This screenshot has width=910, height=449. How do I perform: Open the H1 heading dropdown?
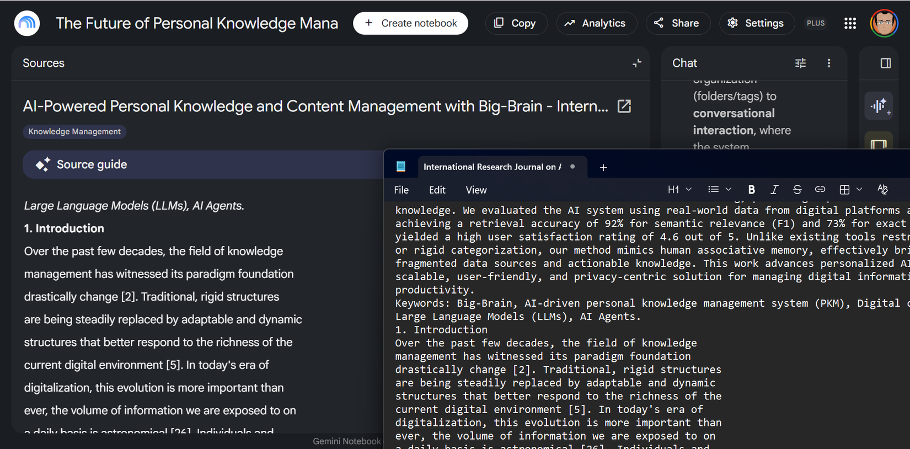(679, 190)
